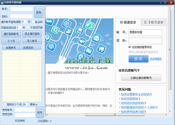Click the question mark icon in banner
175x125 pixels.
coord(47,37)
